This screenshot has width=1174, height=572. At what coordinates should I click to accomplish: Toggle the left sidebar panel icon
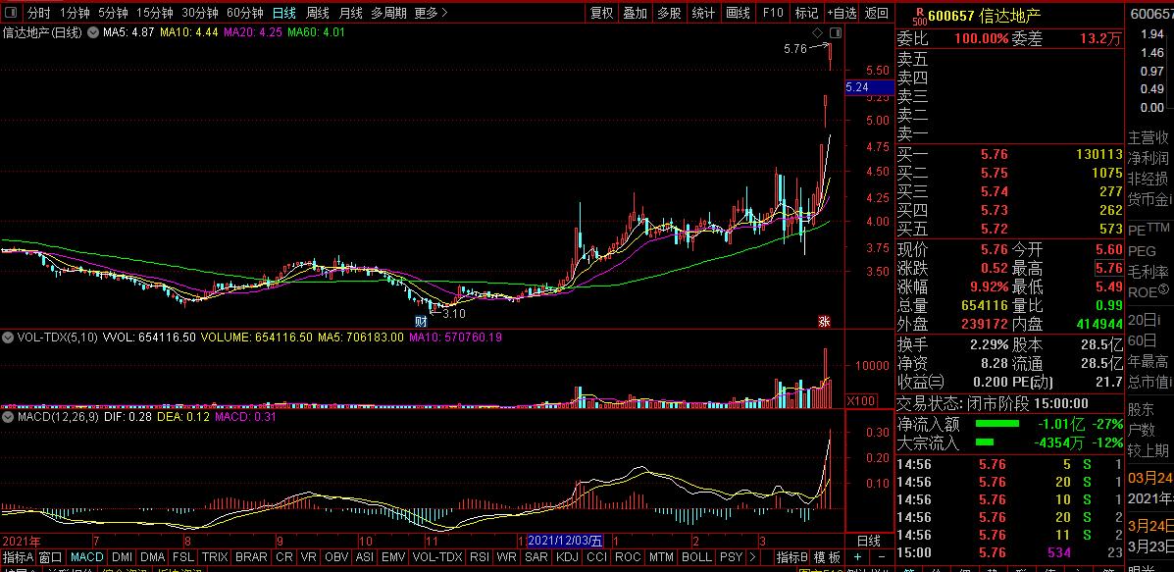pos(11,13)
